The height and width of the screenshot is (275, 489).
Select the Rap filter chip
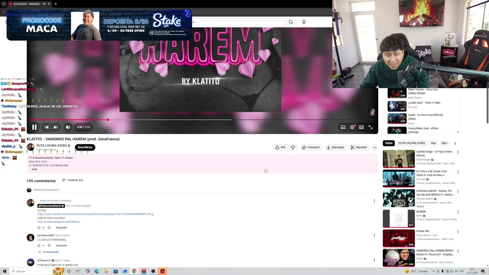(x=433, y=143)
